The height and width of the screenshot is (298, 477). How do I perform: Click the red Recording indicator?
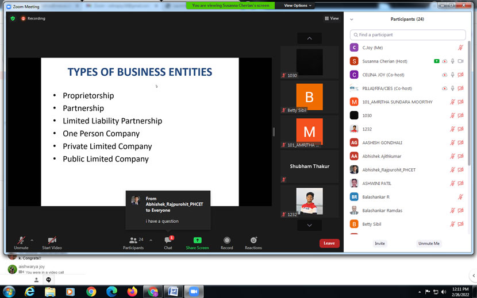33,18
